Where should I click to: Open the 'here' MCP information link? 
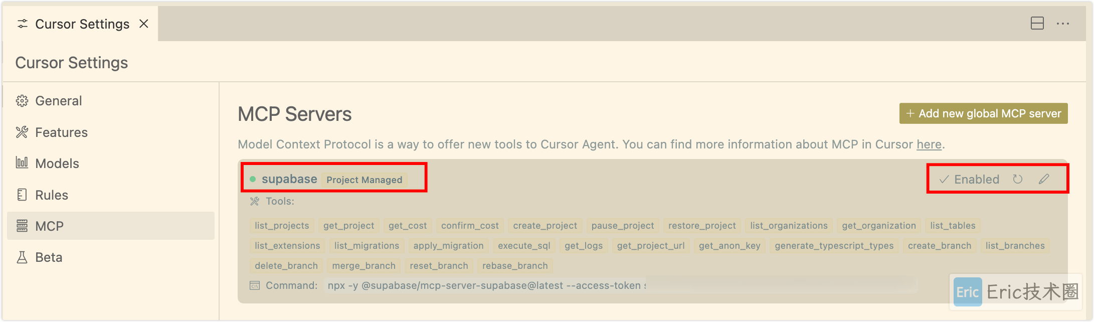929,144
